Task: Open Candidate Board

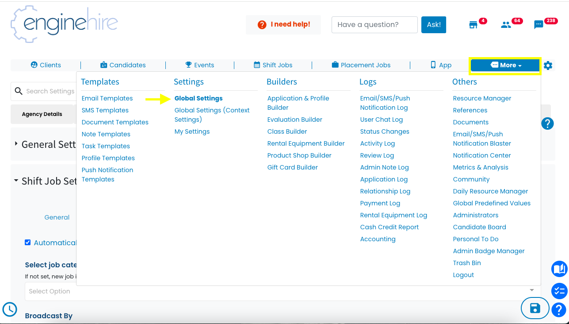Action: [x=480, y=227]
